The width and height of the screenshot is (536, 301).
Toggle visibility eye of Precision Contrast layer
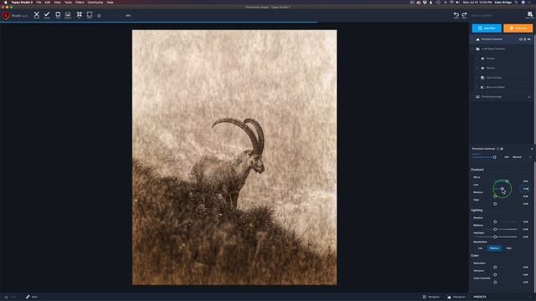pyautogui.click(x=528, y=39)
